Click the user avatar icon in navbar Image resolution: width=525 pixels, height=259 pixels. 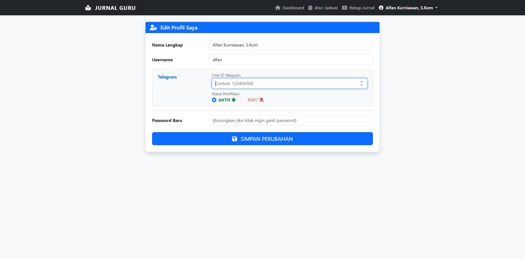(x=381, y=8)
